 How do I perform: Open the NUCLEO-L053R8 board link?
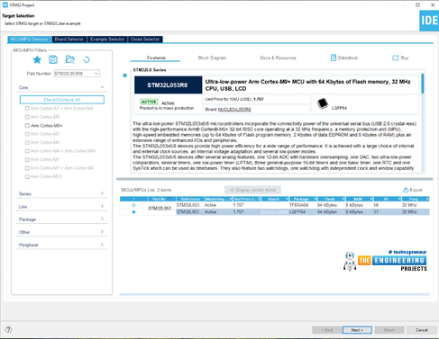pyautogui.click(x=234, y=110)
